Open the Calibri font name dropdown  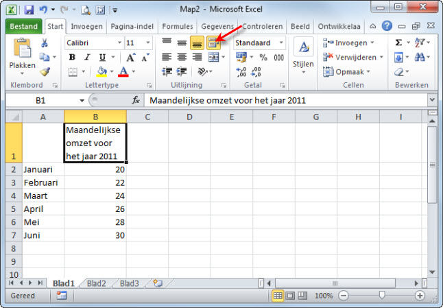pyautogui.click(x=119, y=43)
